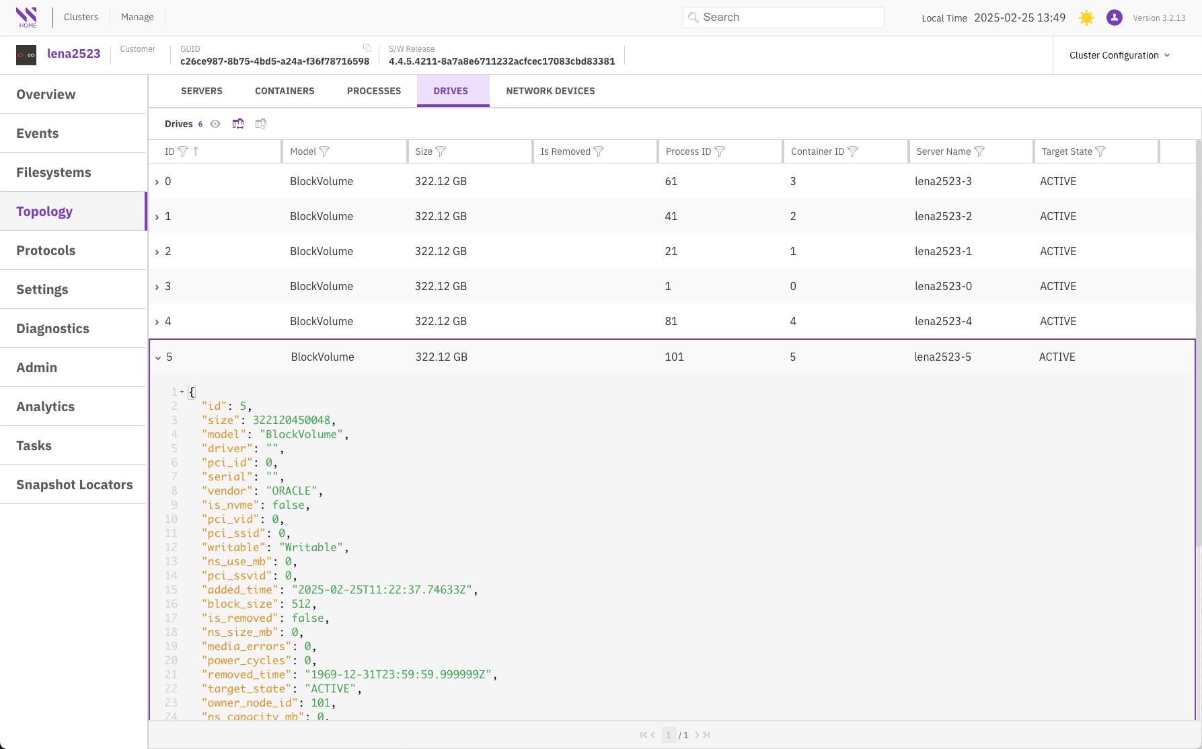Viewport: 1202px width, 749px height.
Task: Sort by ID using the arrow icon
Action: pos(196,151)
